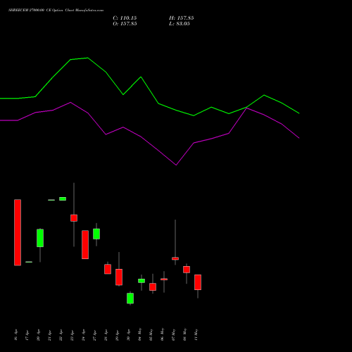The width and height of the screenshot is (352, 352).
Task: Click the 16 Apr date label
Action: pos(16,335)
